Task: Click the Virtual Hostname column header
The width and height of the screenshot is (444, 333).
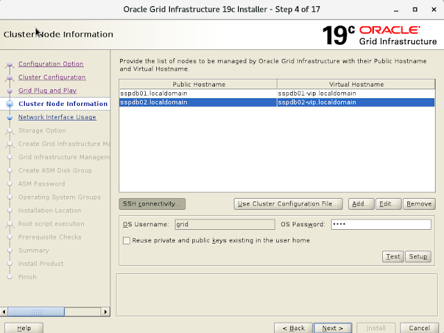Action: (x=356, y=84)
